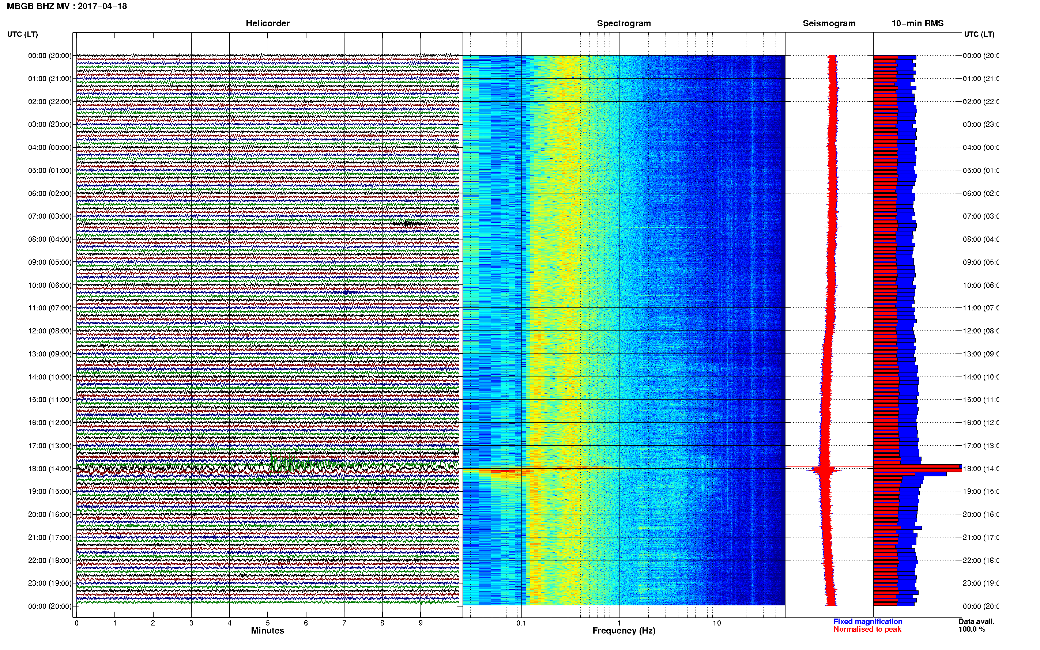Click the left 12:00 (08:00) time label

[x=50, y=331]
